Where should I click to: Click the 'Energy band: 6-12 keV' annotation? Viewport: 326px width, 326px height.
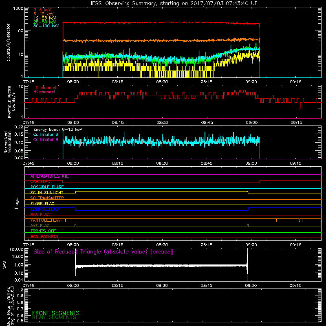click(58, 130)
